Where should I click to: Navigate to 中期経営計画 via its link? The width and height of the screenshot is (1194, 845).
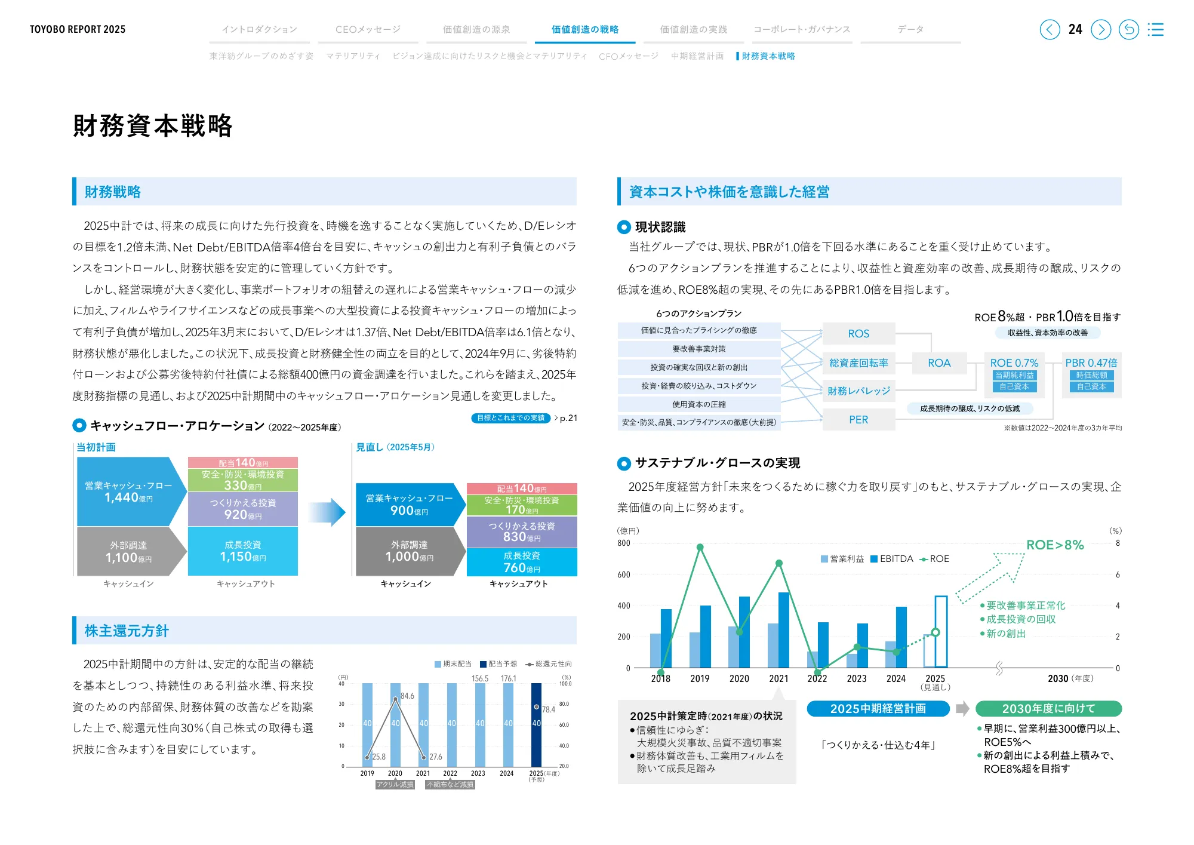tap(697, 56)
